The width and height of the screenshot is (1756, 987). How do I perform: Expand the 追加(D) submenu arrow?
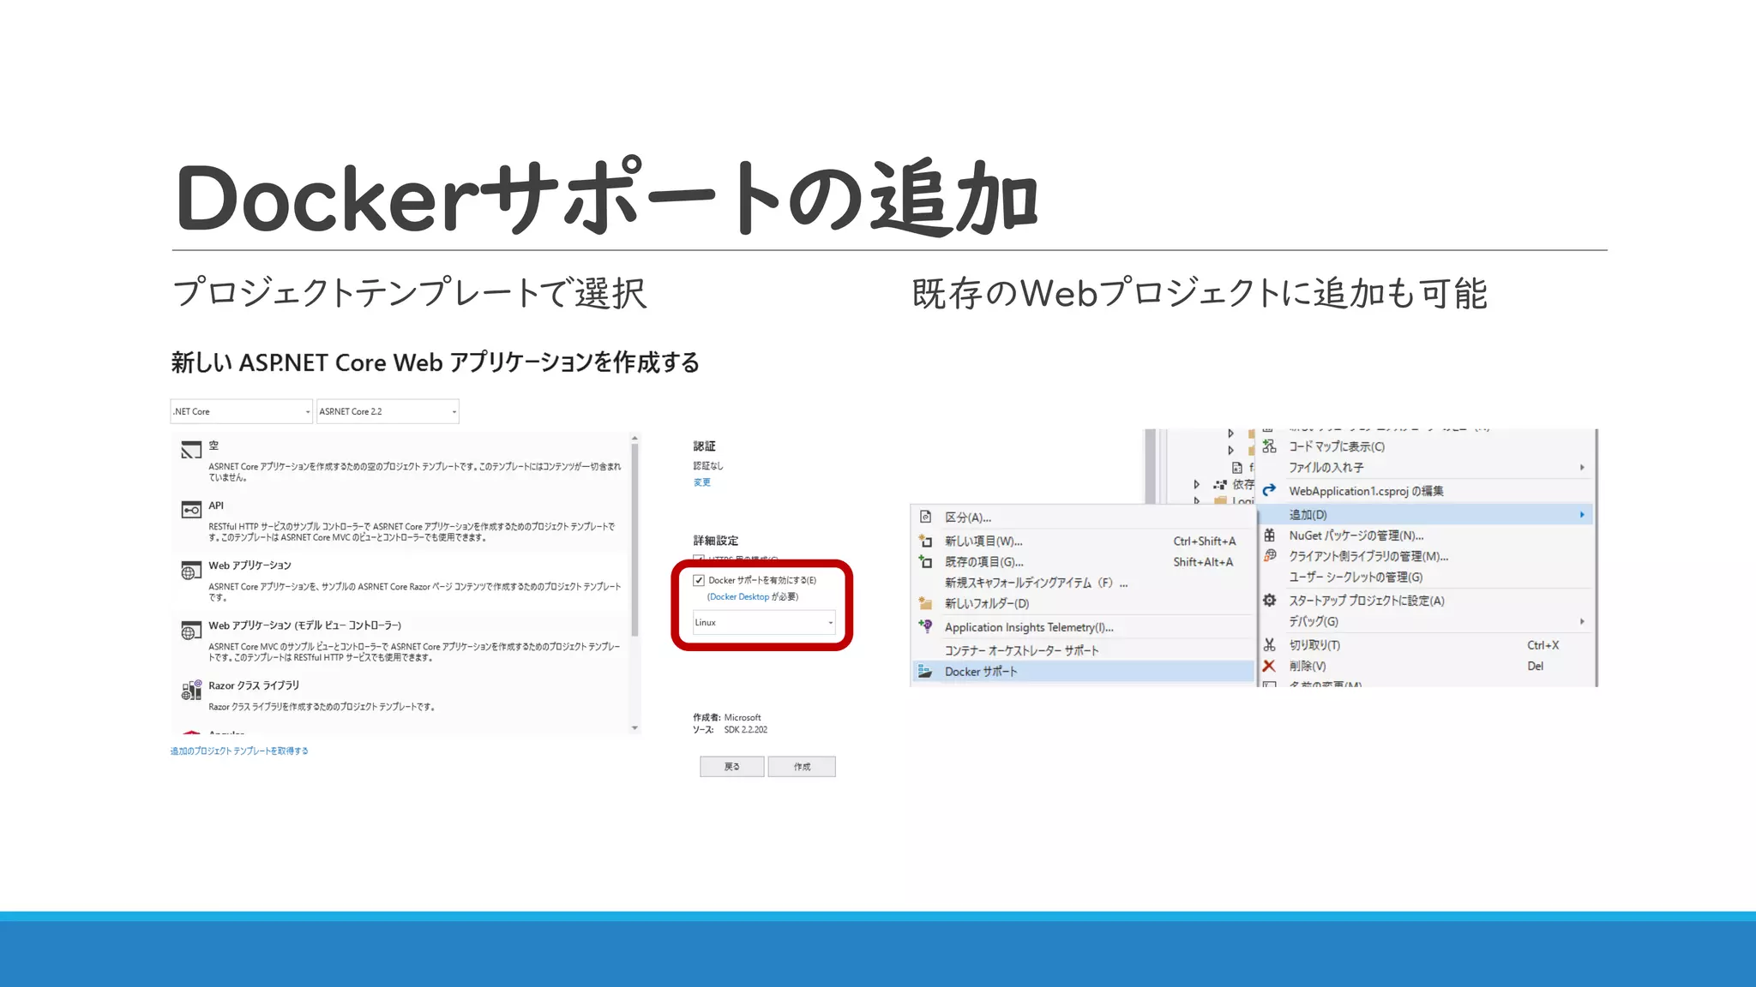click(x=1582, y=514)
